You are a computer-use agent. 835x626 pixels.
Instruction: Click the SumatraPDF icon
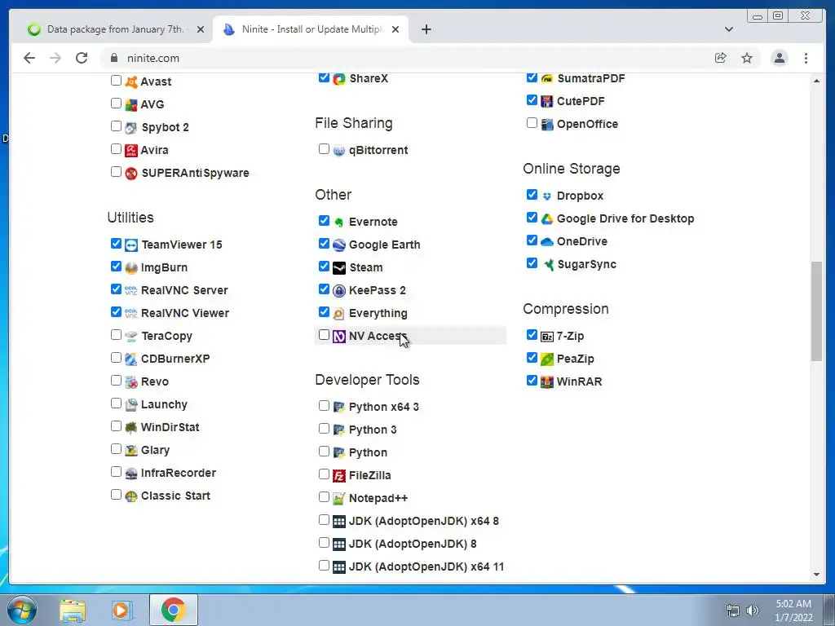tap(547, 79)
